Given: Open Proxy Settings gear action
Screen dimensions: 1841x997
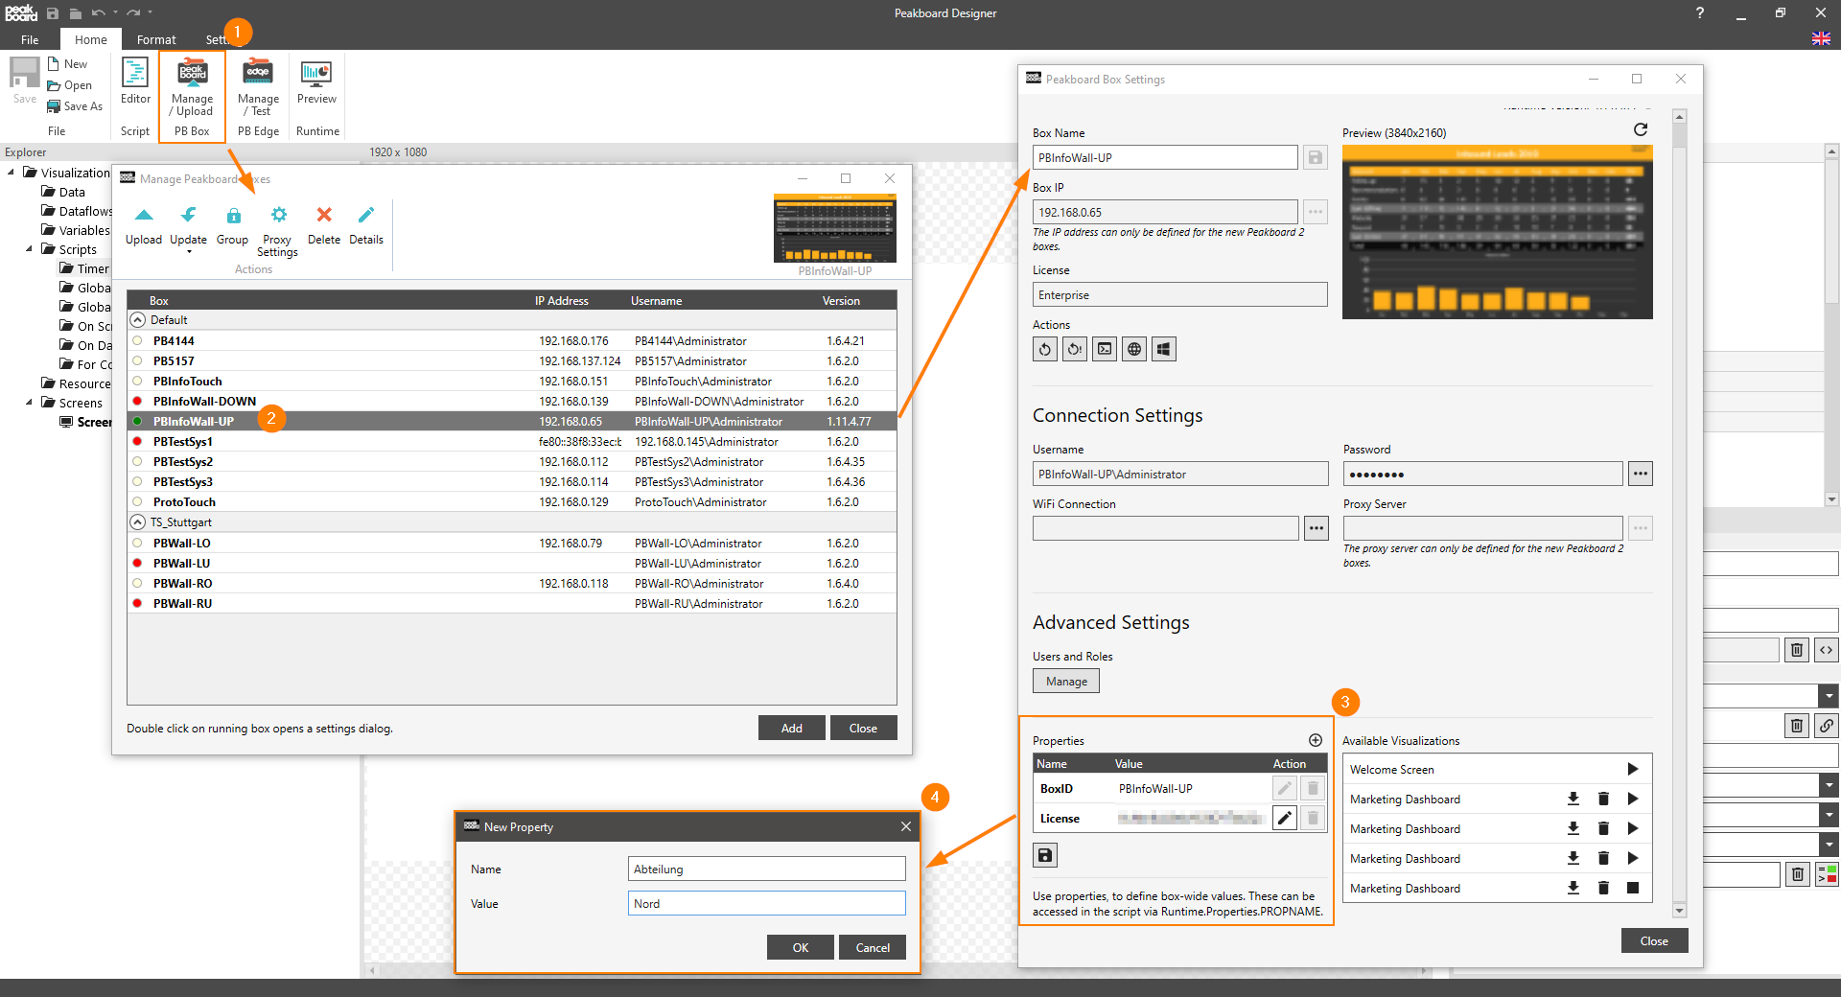Looking at the screenshot, I should click(277, 232).
